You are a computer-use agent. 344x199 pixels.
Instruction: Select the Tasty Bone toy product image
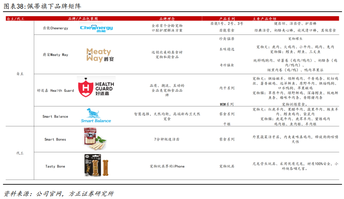coord(97,165)
